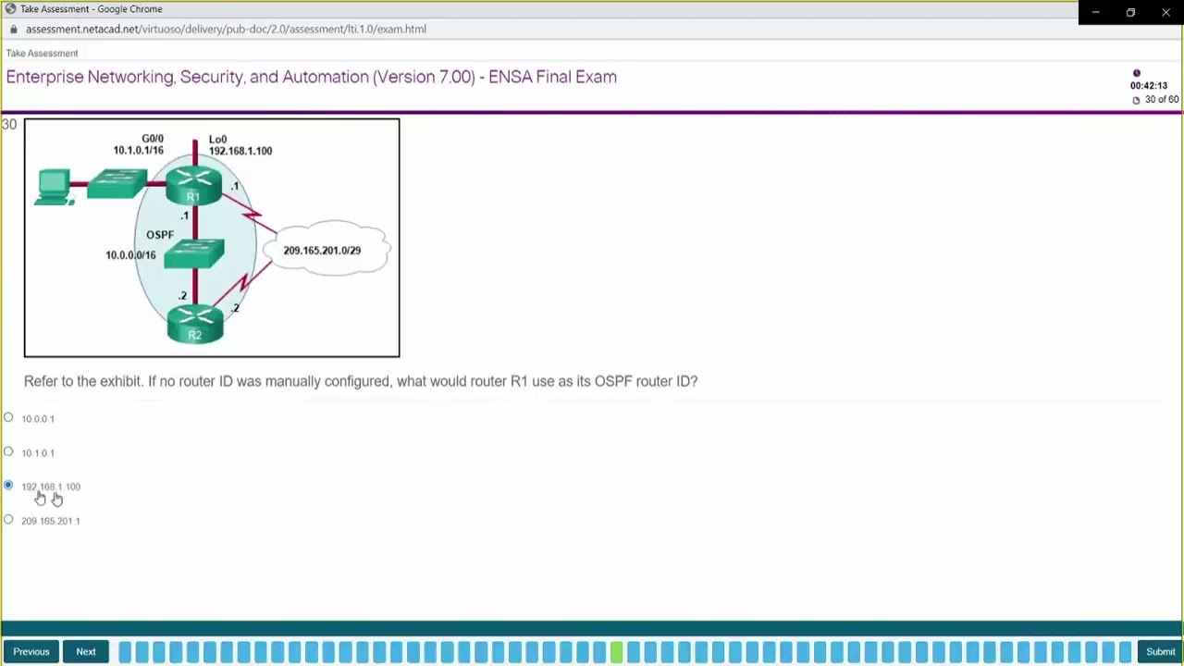This screenshot has height=666, width=1184.
Task: Click the 10.0.0.1 option text
Action: (38, 419)
